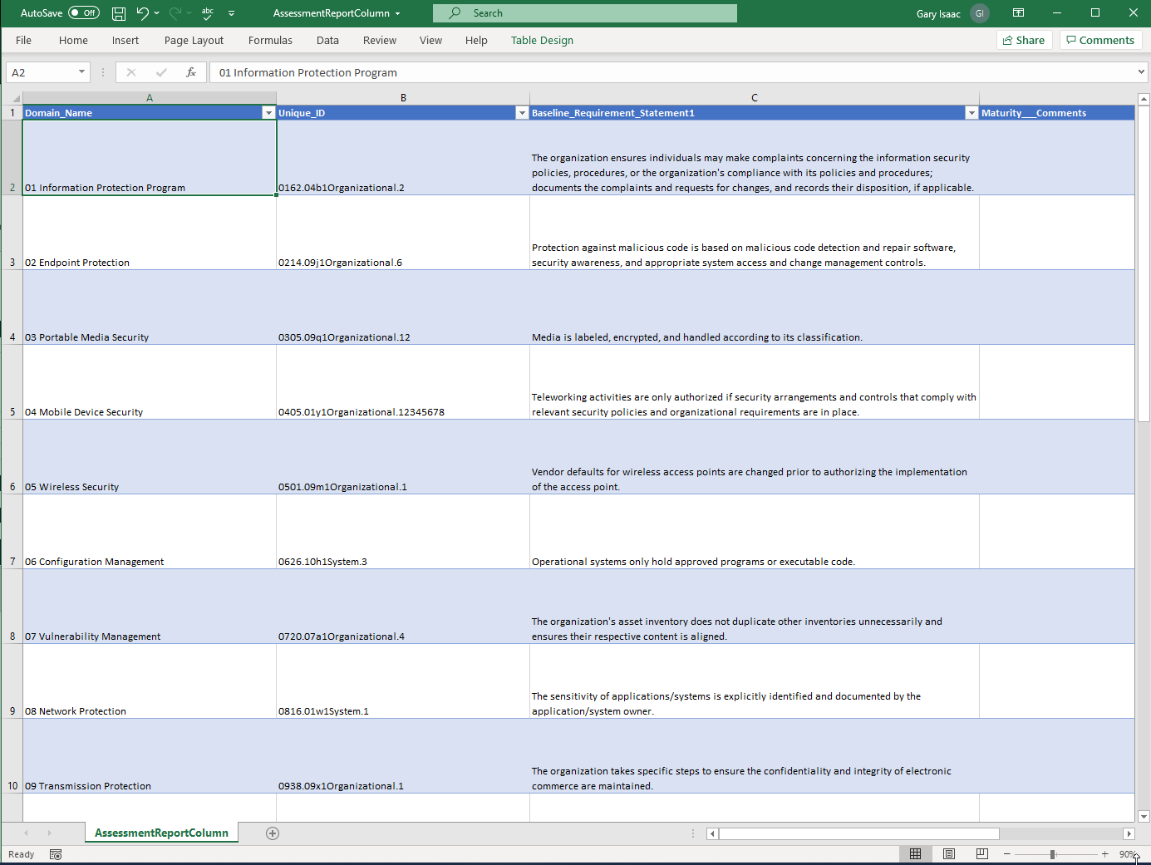Select column C header
The height and width of the screenshot is (865, 1151).
click(x=755, y=98)
